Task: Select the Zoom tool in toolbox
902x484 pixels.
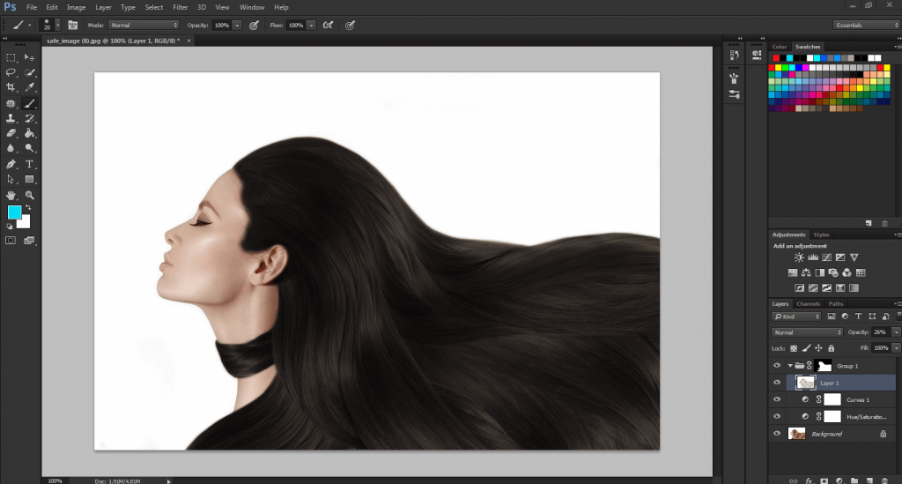Action: coord(29,195)
